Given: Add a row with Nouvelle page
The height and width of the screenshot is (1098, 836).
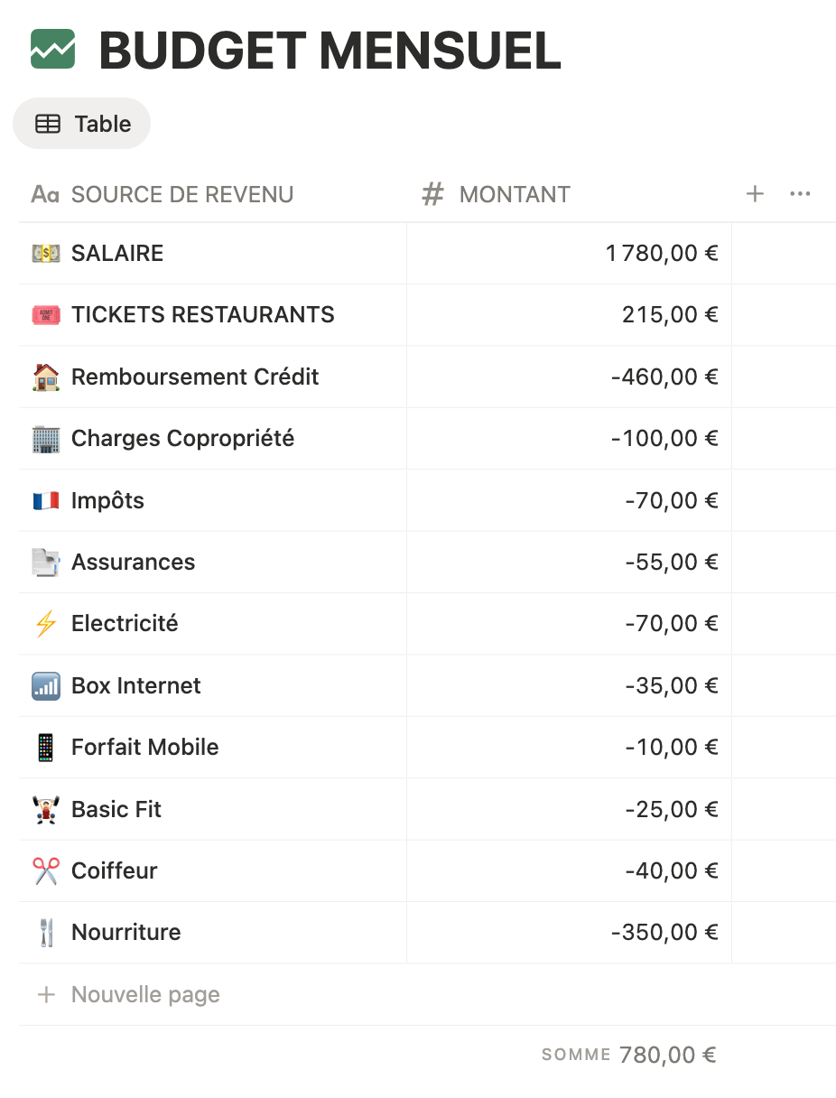Looking at the screenshot, I should 144,995.
